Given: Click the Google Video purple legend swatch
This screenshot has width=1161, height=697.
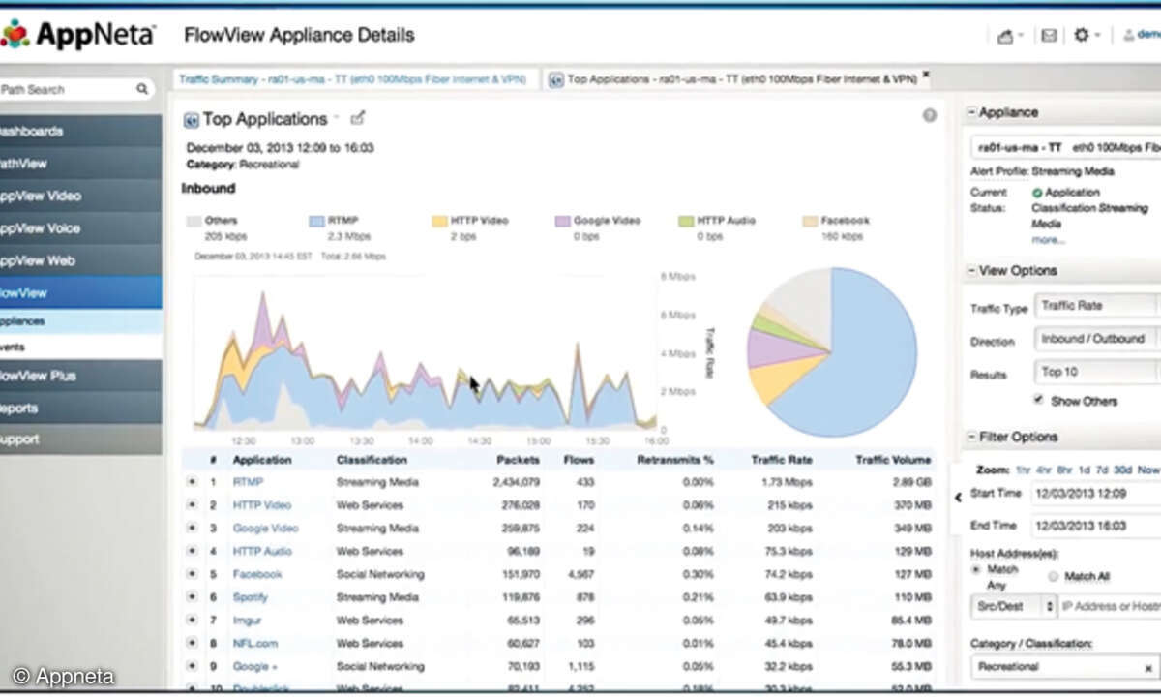Looking at the screenshot, I should click(562, 221).
